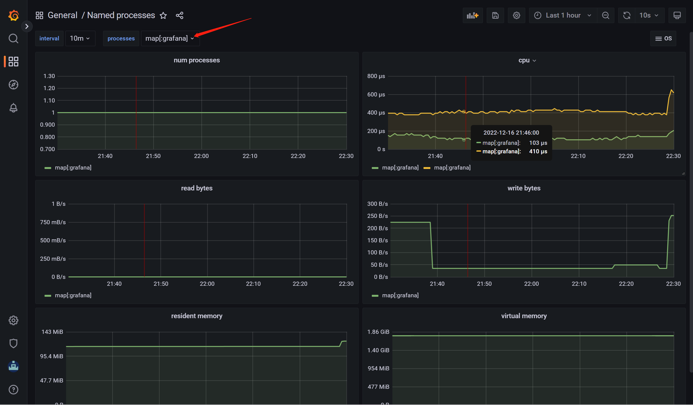Open the Alerting bell icon
The image size is (693, 405).
click(x=13, y=108)
